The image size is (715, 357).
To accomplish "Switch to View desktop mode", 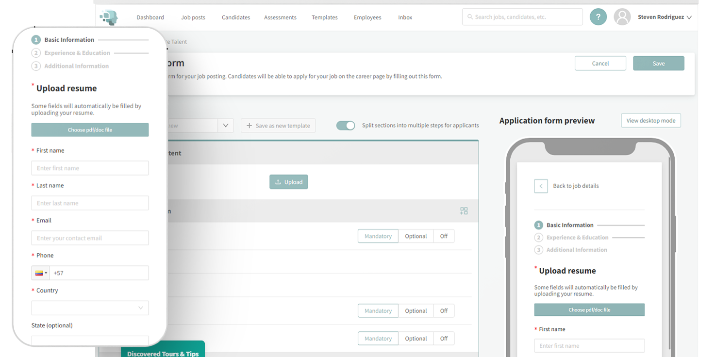I will pos(650,120).
